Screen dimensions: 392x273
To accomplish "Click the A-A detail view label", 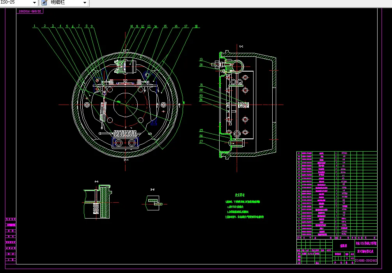I will click(96, 182).
